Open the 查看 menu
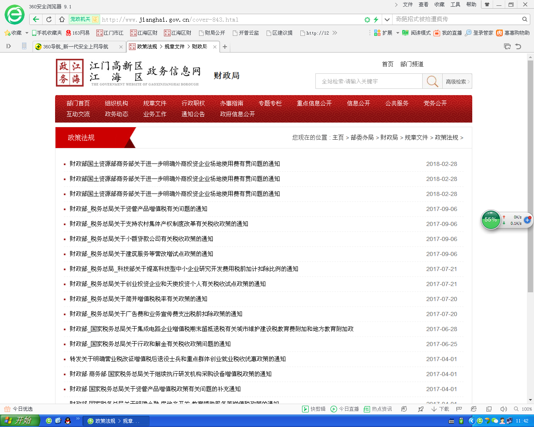Image resolution: width=534 pixels, height=427 pixels. (x=423, y=5)
